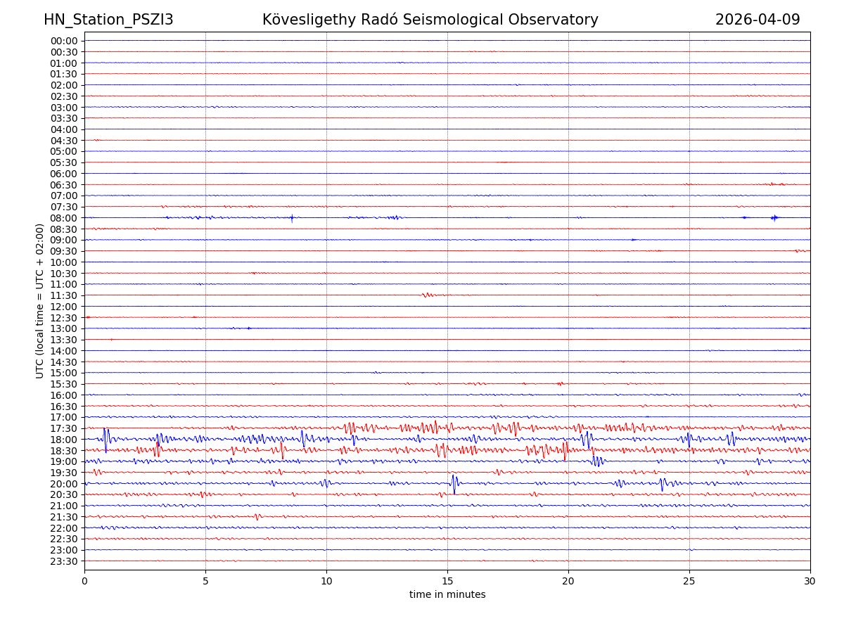Click the x-axis tick label 10
This screenshot has height=633, width=844.
[x=326, y=582]
